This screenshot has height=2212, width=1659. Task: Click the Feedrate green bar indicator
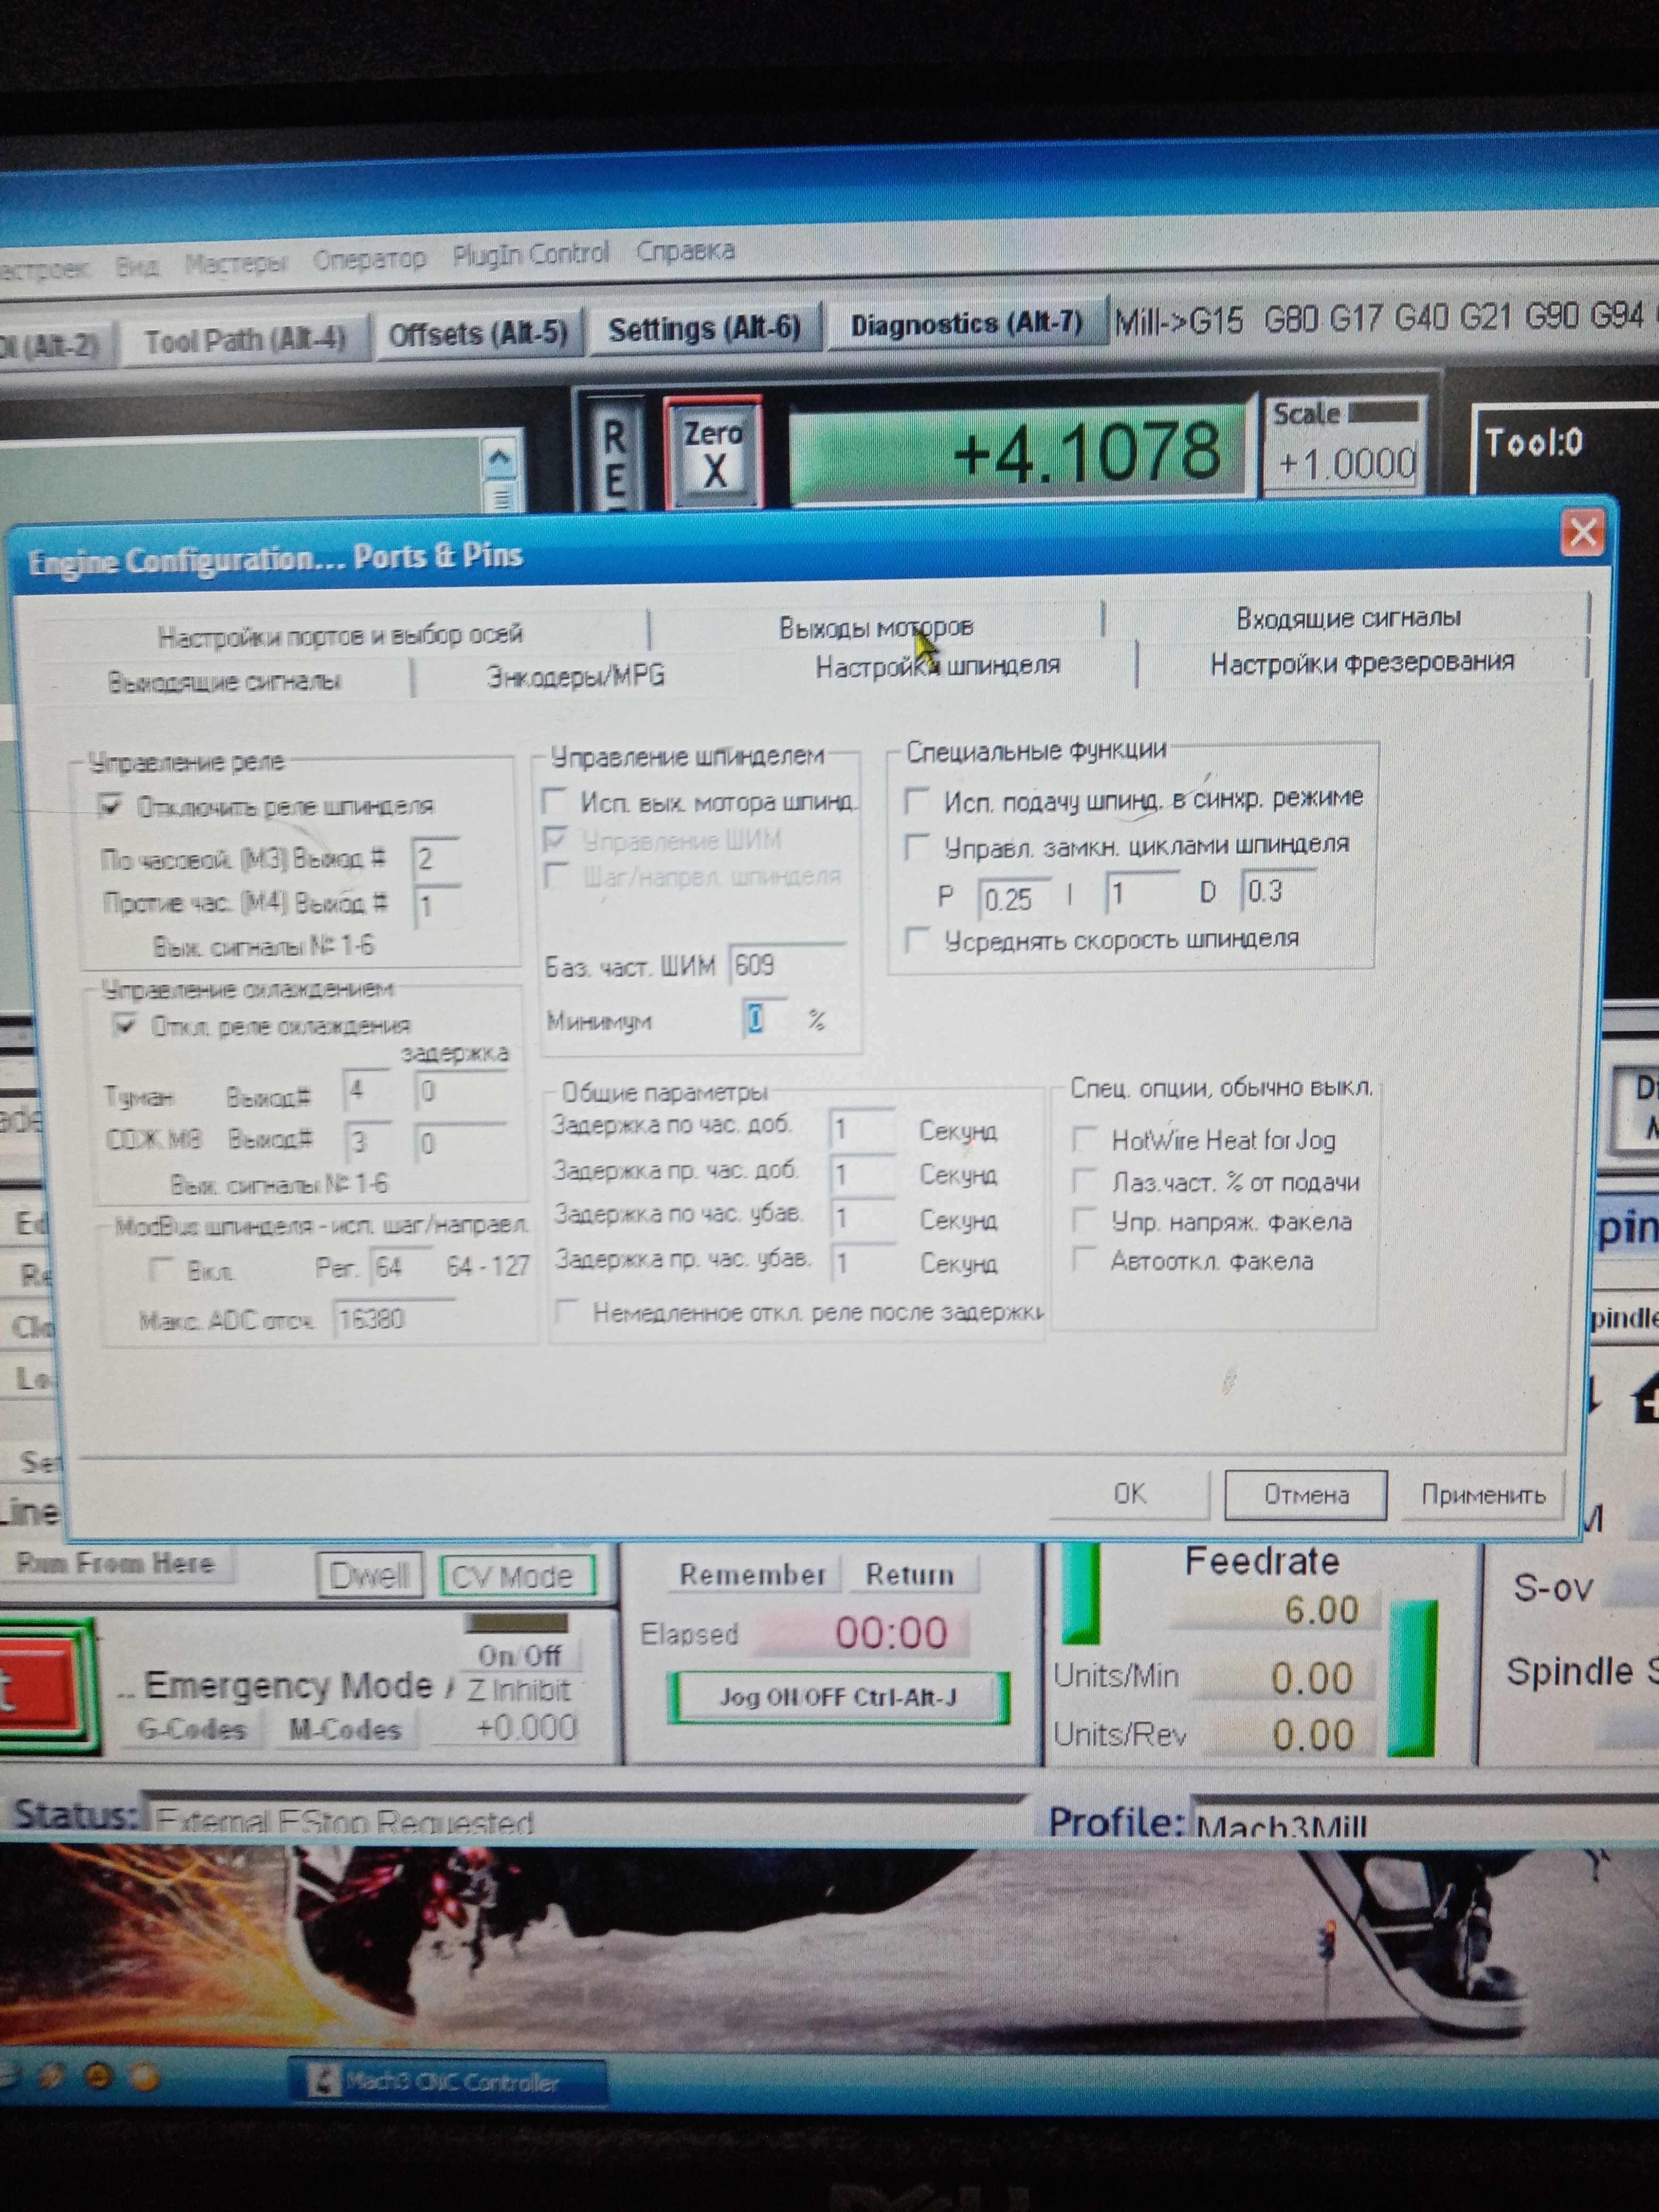tap(1412, 1678)
